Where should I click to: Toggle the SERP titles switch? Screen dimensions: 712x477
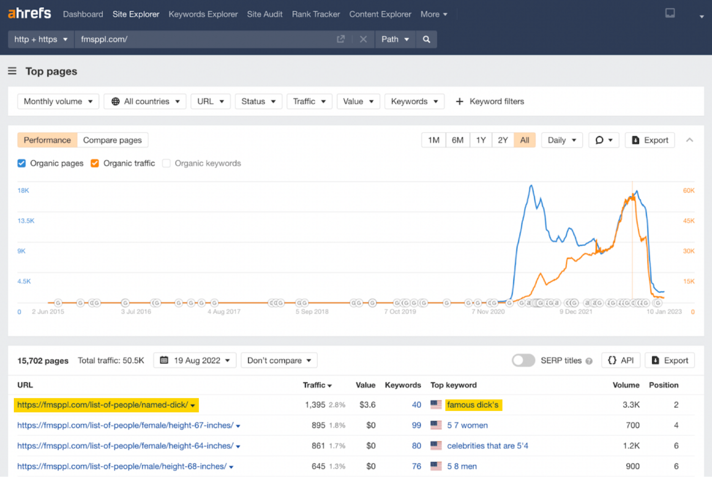[x=523, y=360]
